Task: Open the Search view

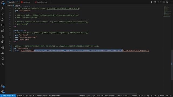Action: tap(3, 8)
